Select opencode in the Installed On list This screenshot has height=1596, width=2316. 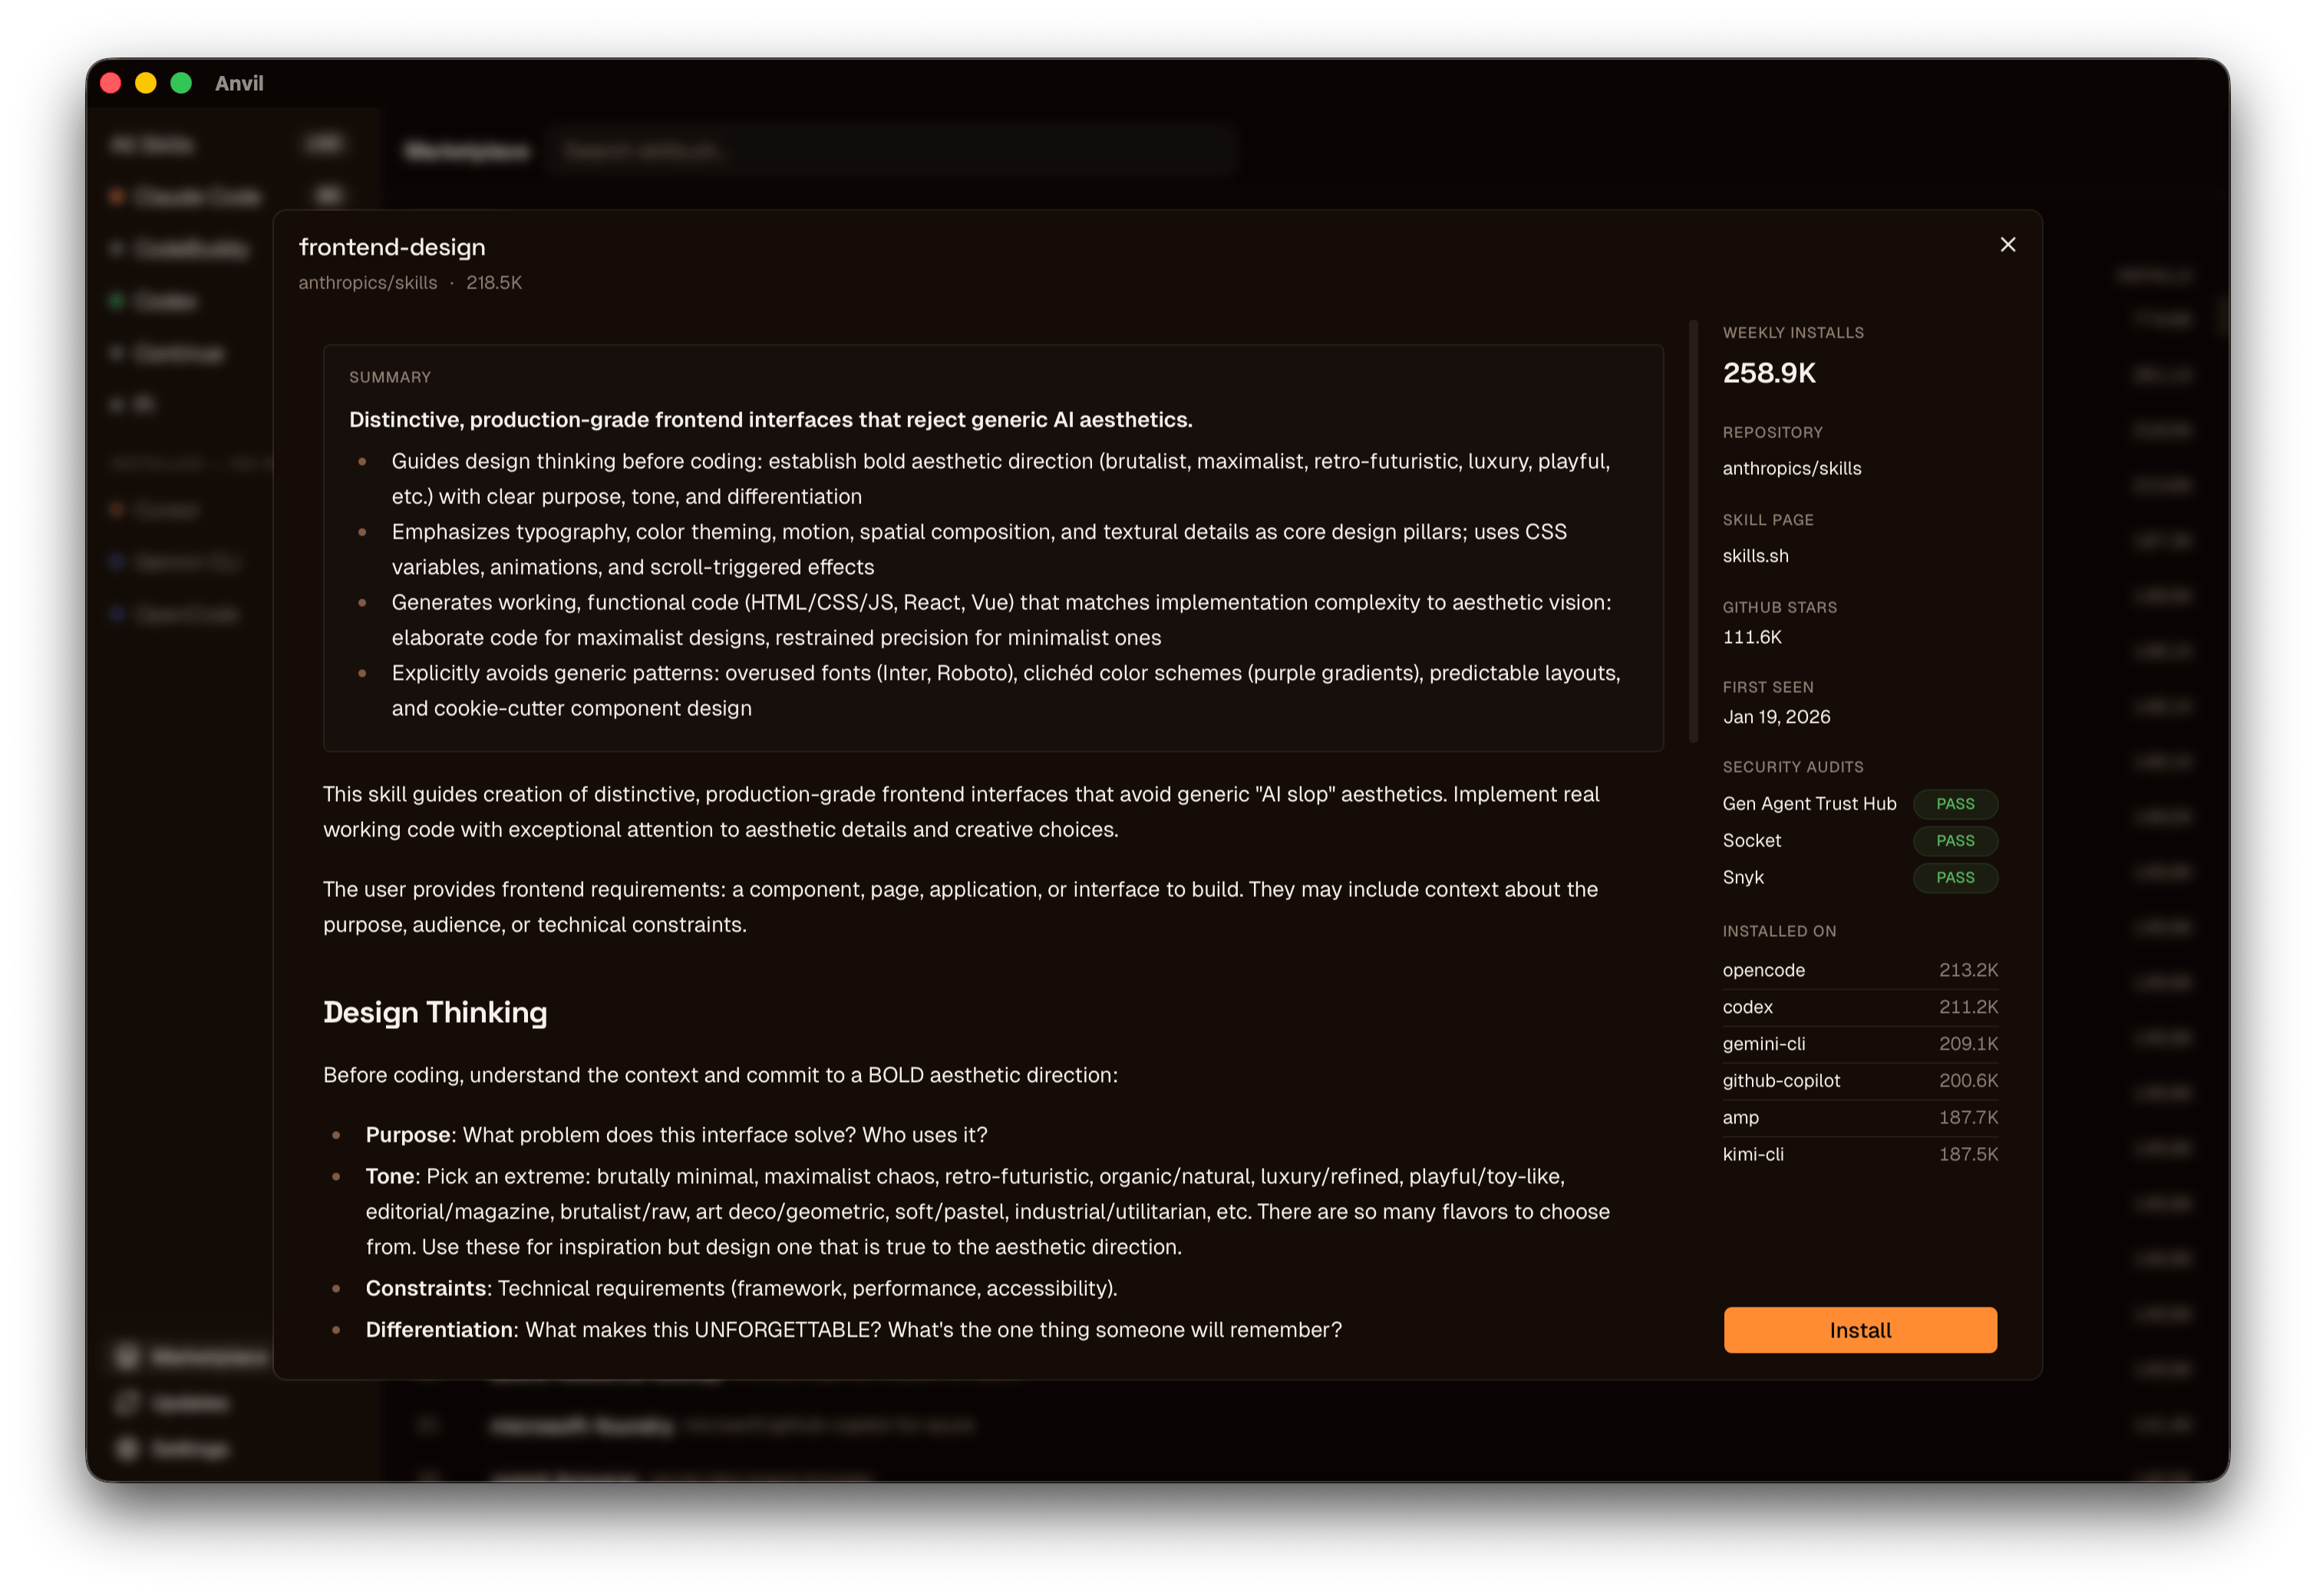[1763, 970]
